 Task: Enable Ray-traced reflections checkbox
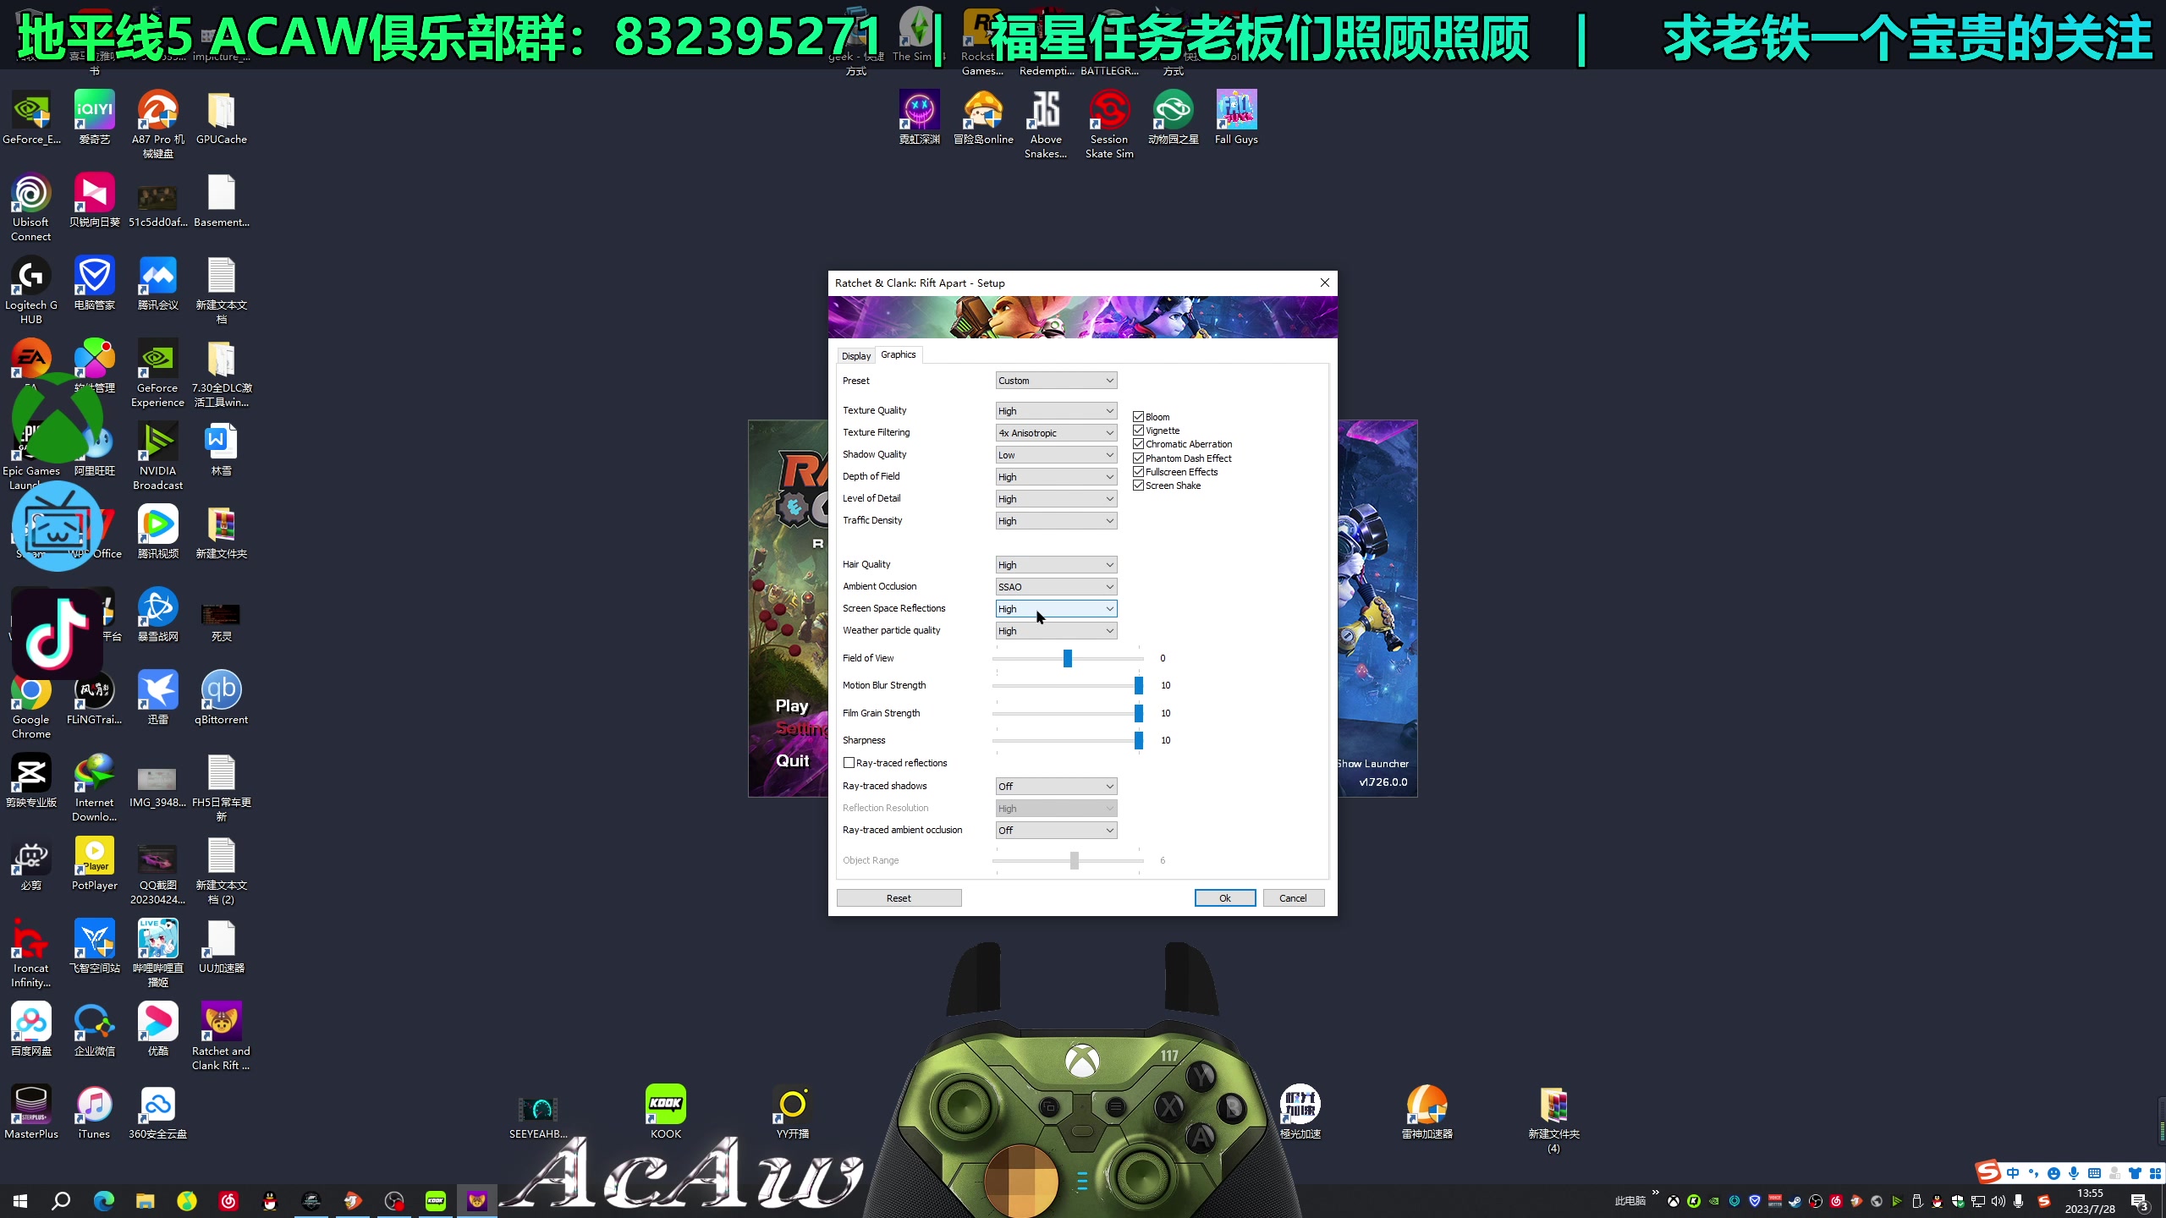click(849, 762)
